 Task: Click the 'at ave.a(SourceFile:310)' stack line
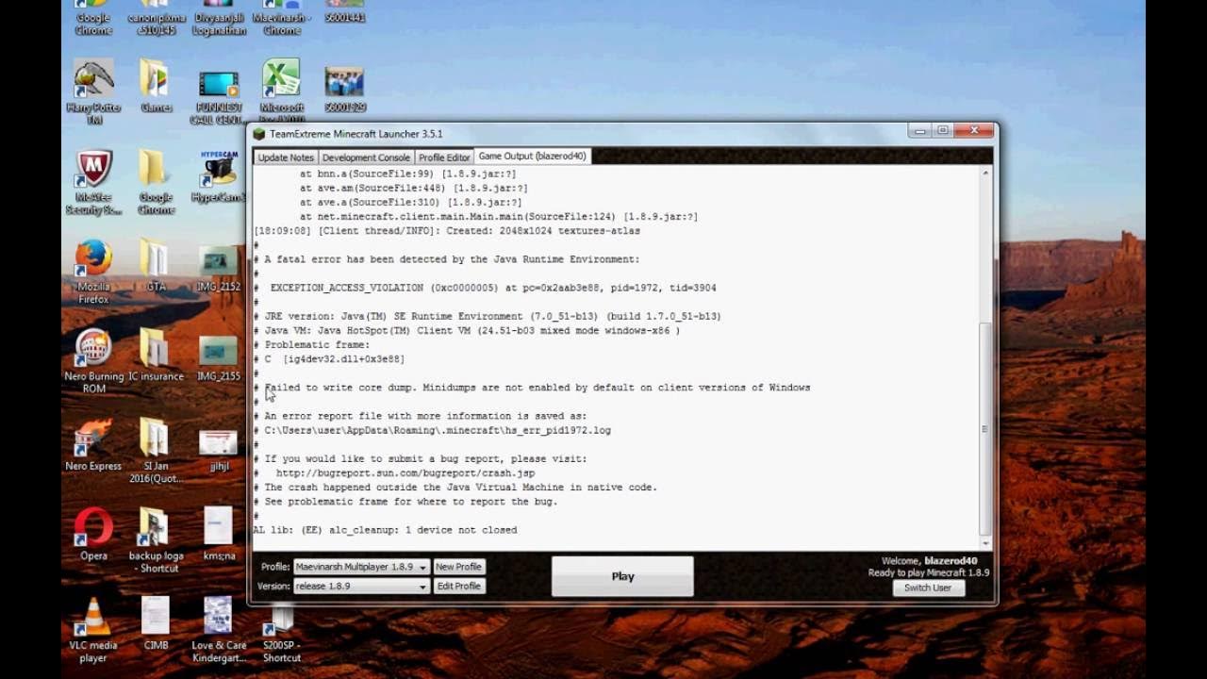[410, 203]
